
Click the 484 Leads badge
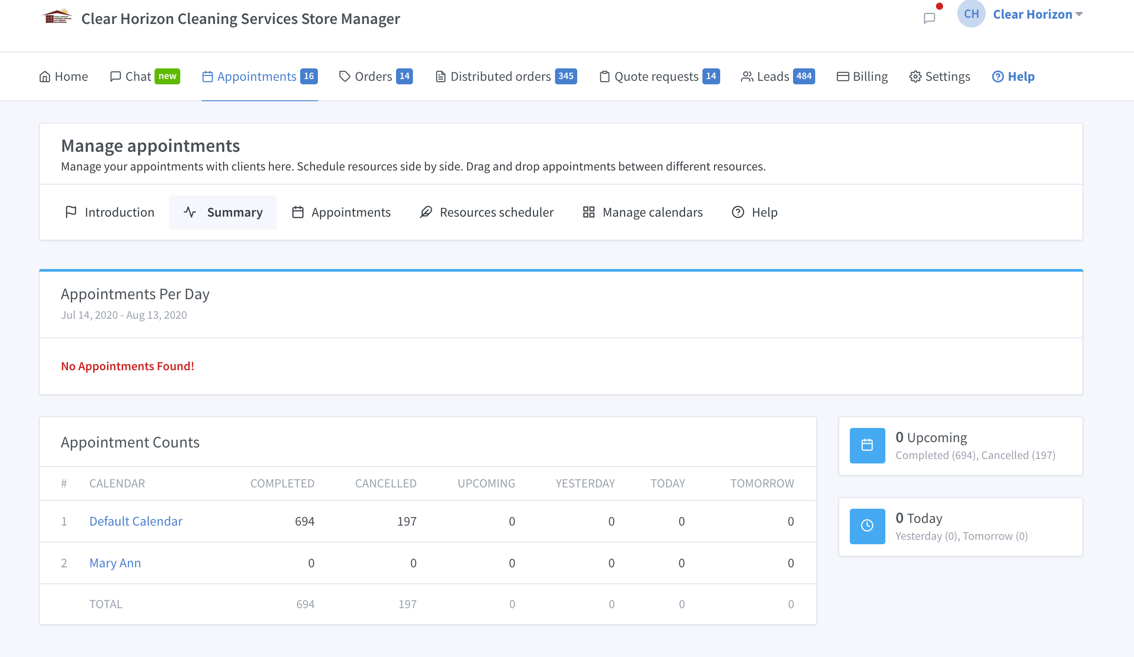click(804, 76)
